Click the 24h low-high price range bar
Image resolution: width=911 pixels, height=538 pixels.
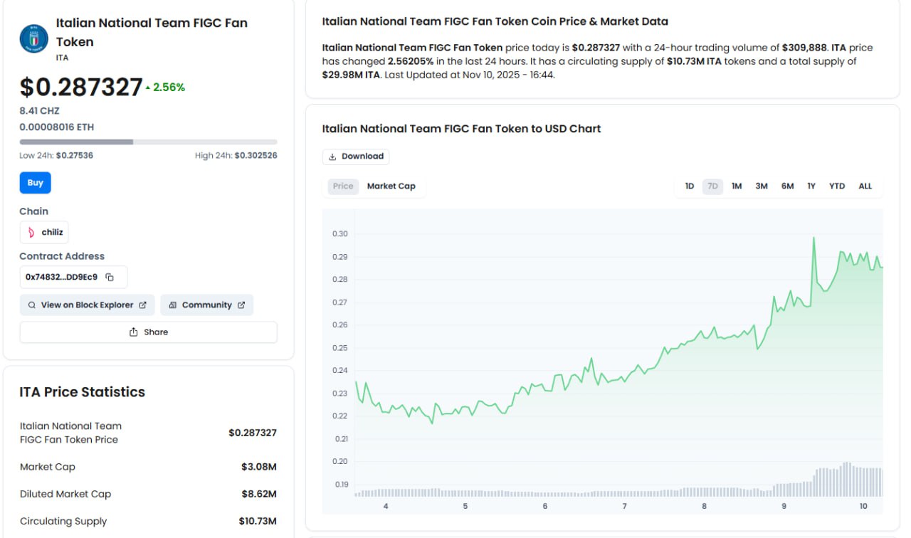point(148,142)
